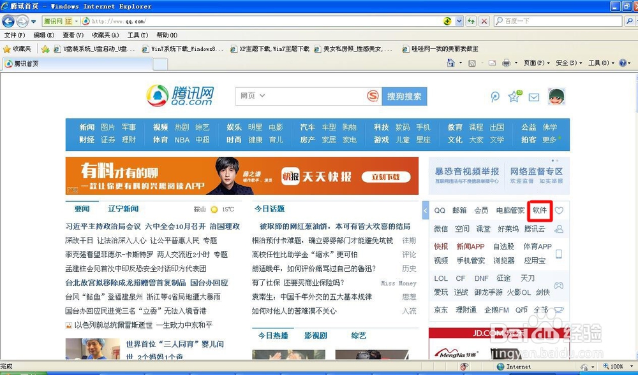Click the blue P circle icon near avatar

495,97
